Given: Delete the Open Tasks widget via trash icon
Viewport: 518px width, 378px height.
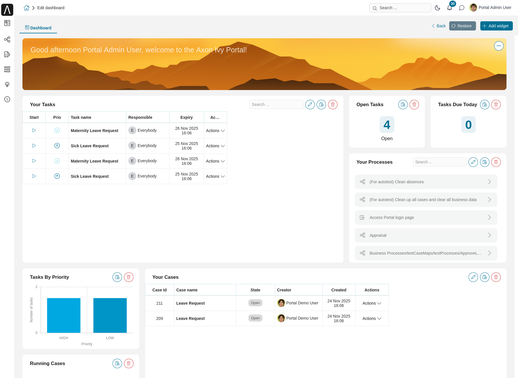Looking at the screenshot, I should point(414,104).
